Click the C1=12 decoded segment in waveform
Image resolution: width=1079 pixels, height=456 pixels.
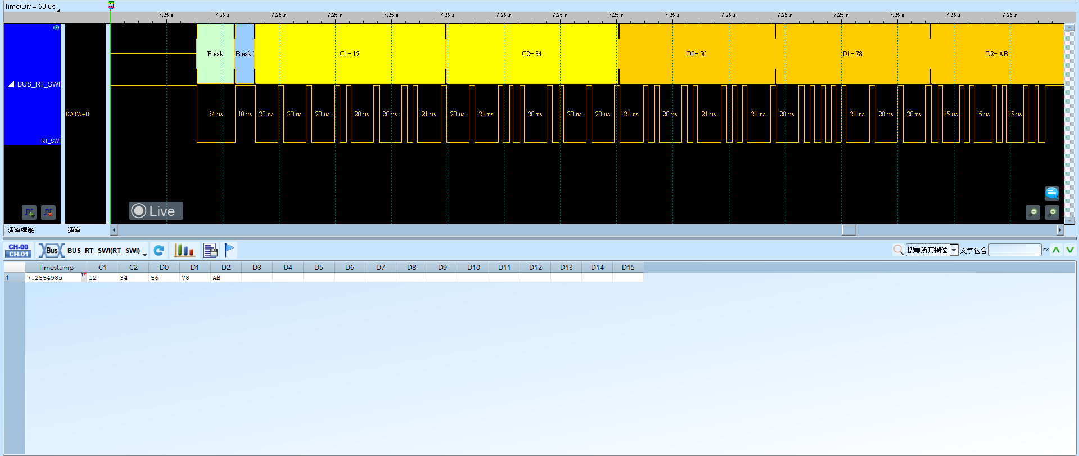[x=350, y=54]
